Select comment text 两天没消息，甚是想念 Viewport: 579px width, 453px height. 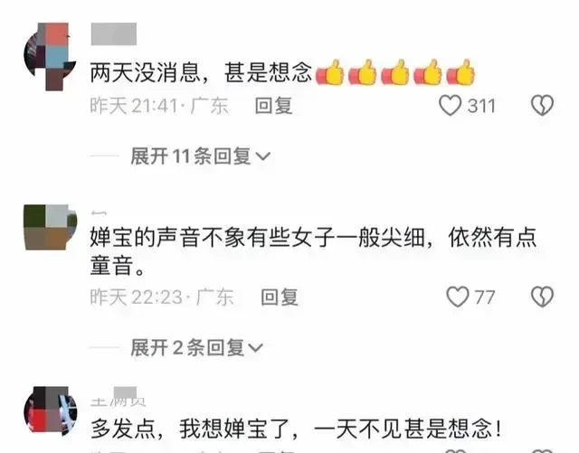[201, 72]
